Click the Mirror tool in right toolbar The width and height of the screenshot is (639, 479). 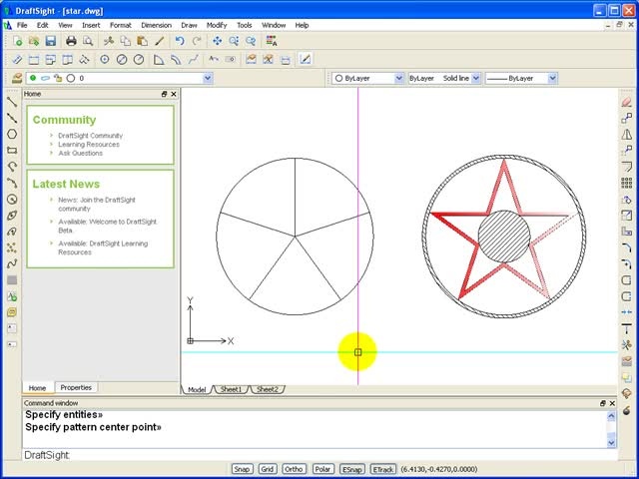[627, 134]
